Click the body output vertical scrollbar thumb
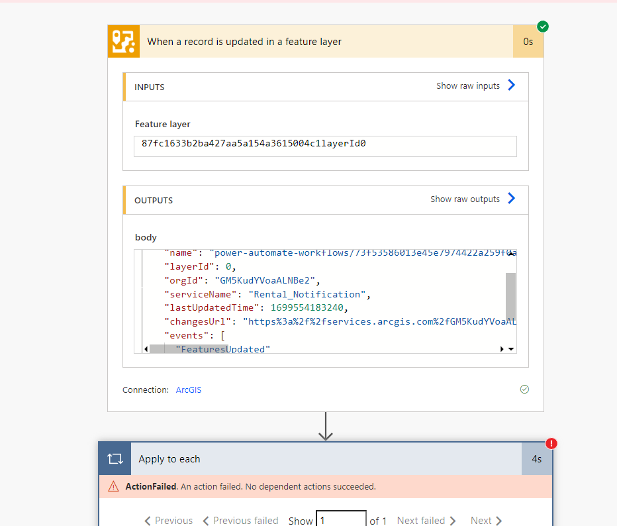 click(x=510, y=295)
